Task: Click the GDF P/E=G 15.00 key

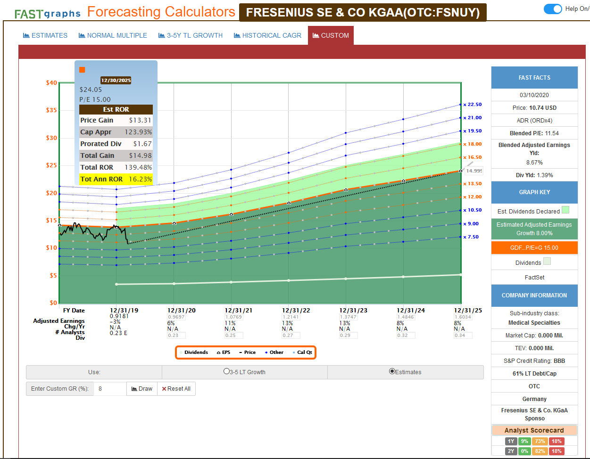Action: [x=534, y=247]
